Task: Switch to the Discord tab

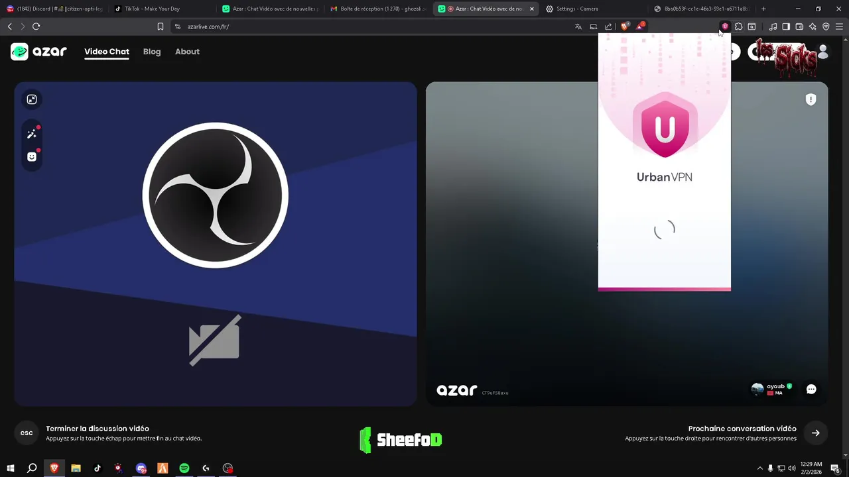Action: [x=54, y=9]
